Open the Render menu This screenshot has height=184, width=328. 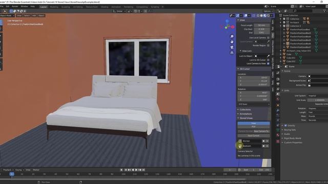click(x=15, y=7)
